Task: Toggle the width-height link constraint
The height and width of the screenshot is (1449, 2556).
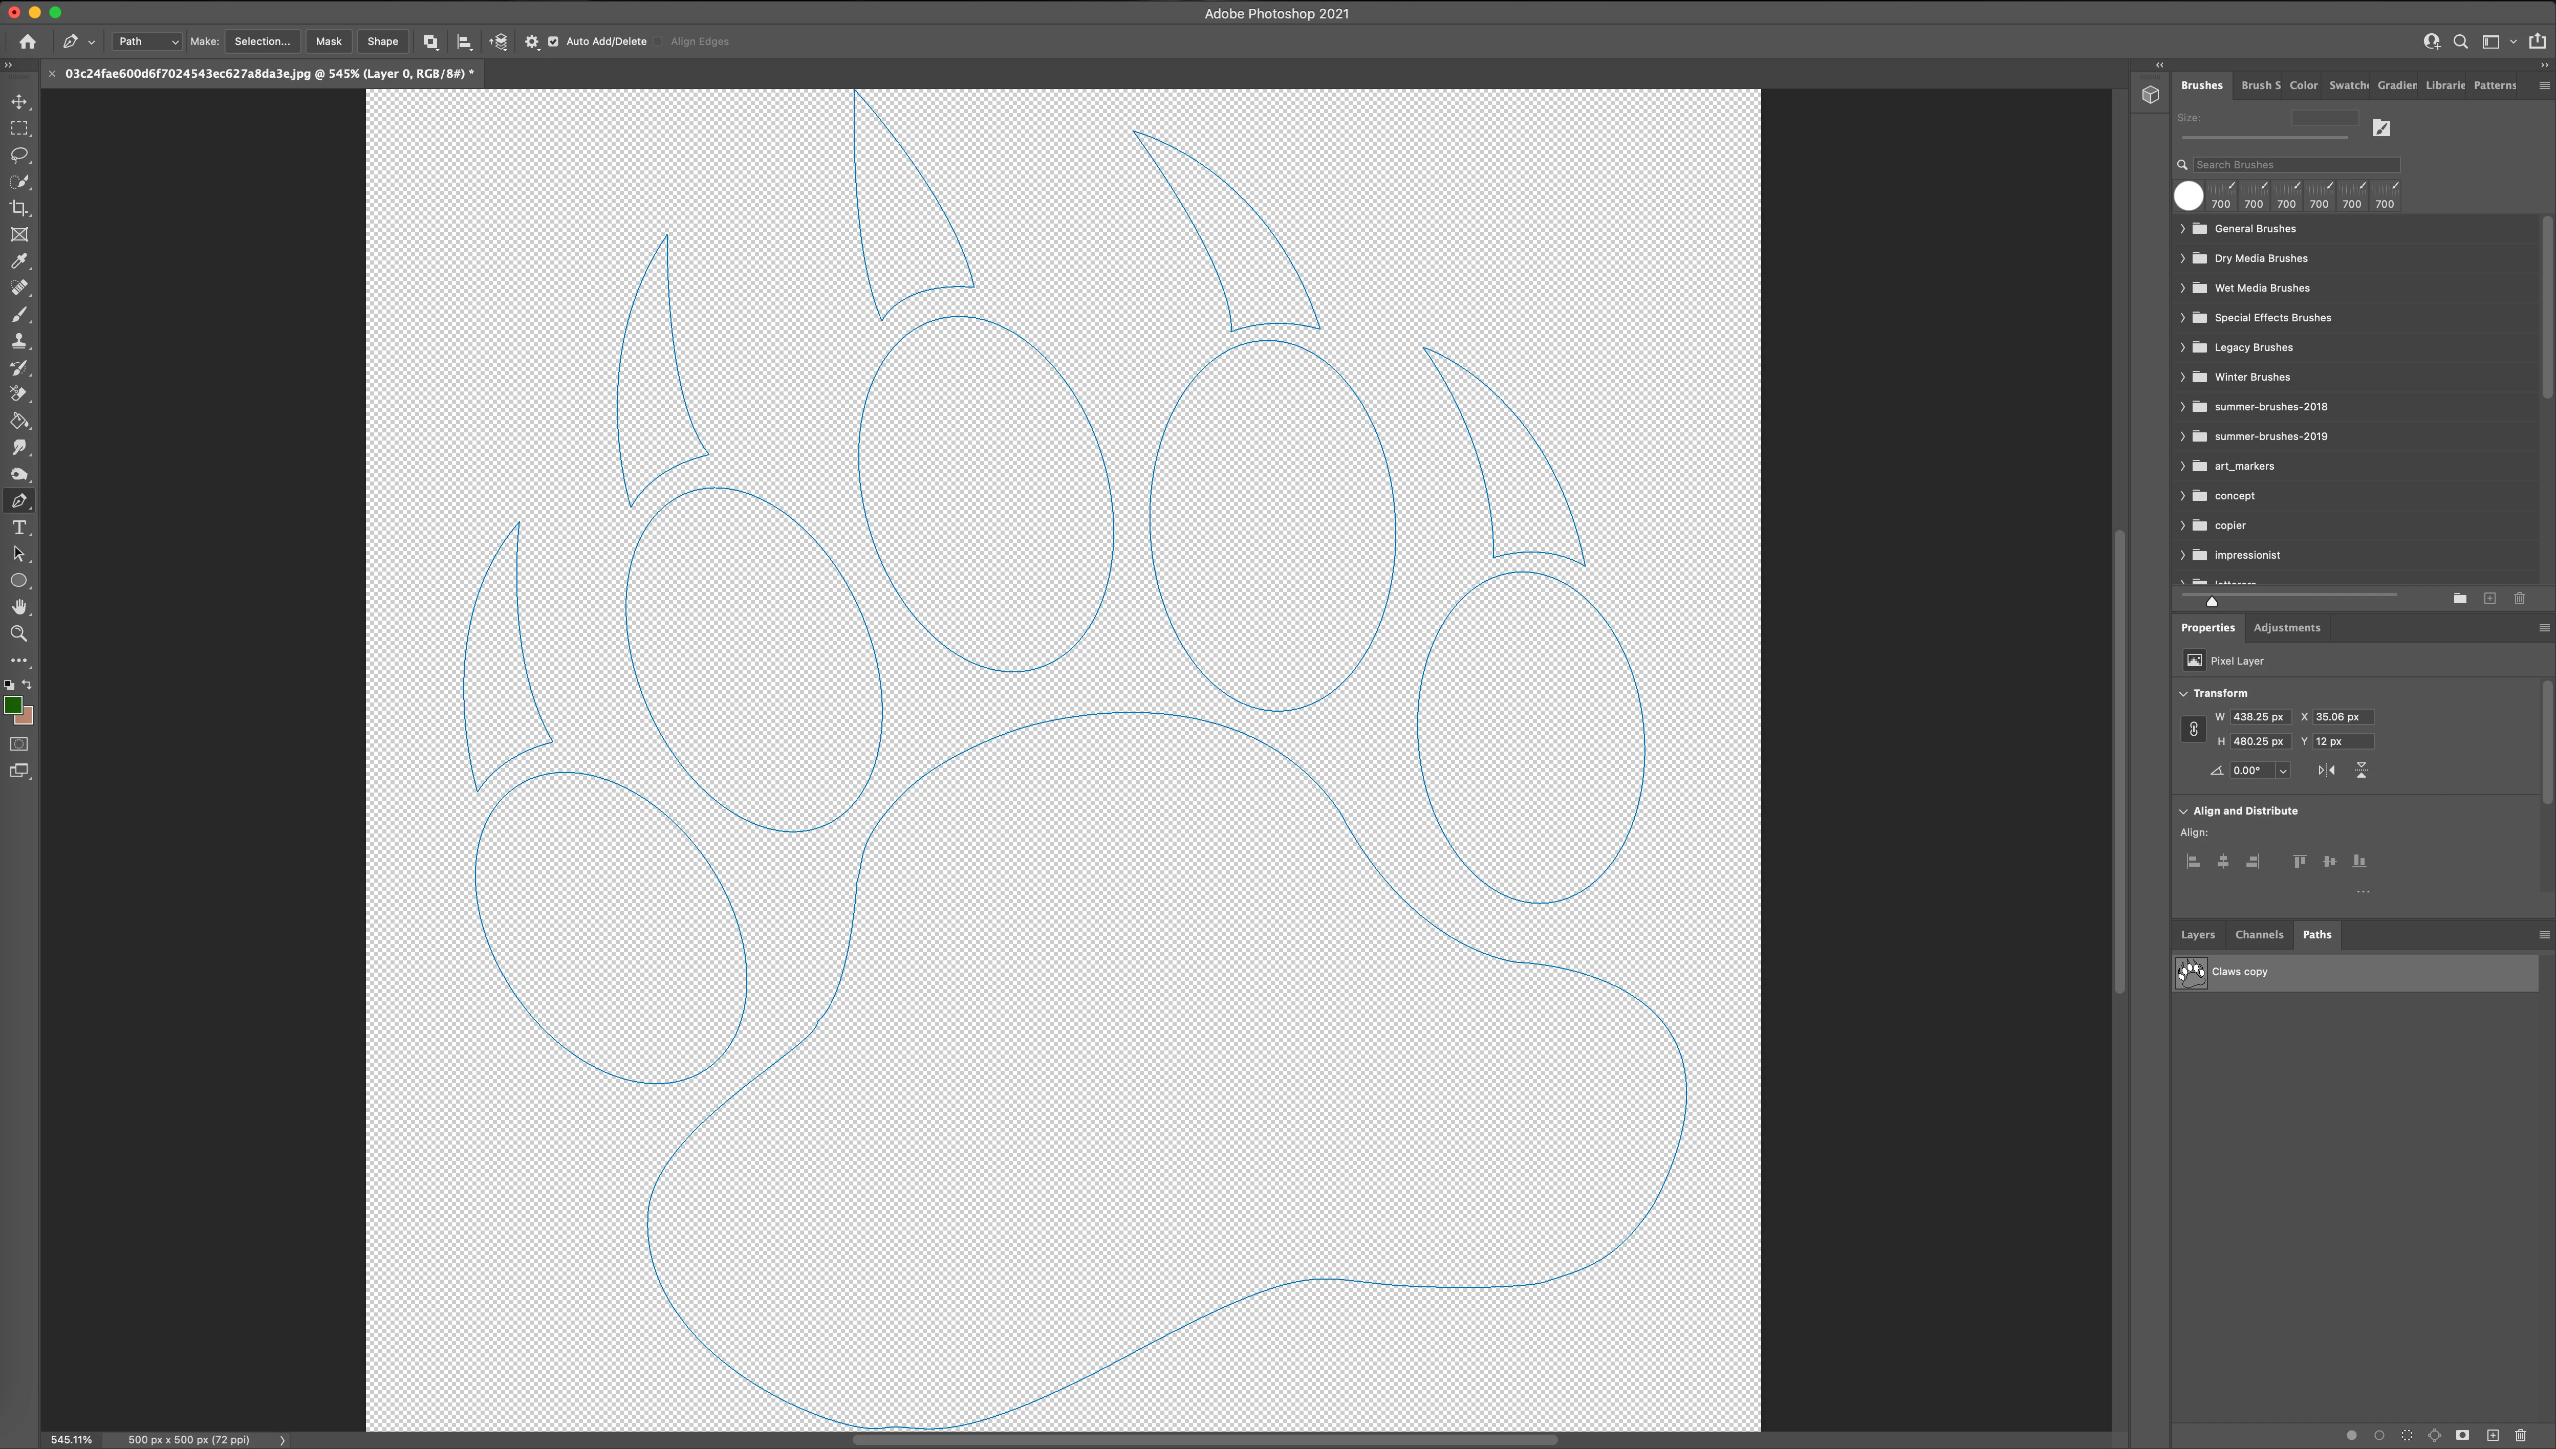Action: [x=2194, y=730]
